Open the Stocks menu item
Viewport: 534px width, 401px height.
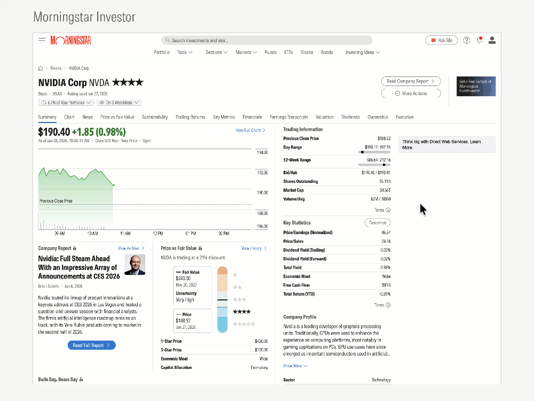pyautogui.click(x=307, y=52)
